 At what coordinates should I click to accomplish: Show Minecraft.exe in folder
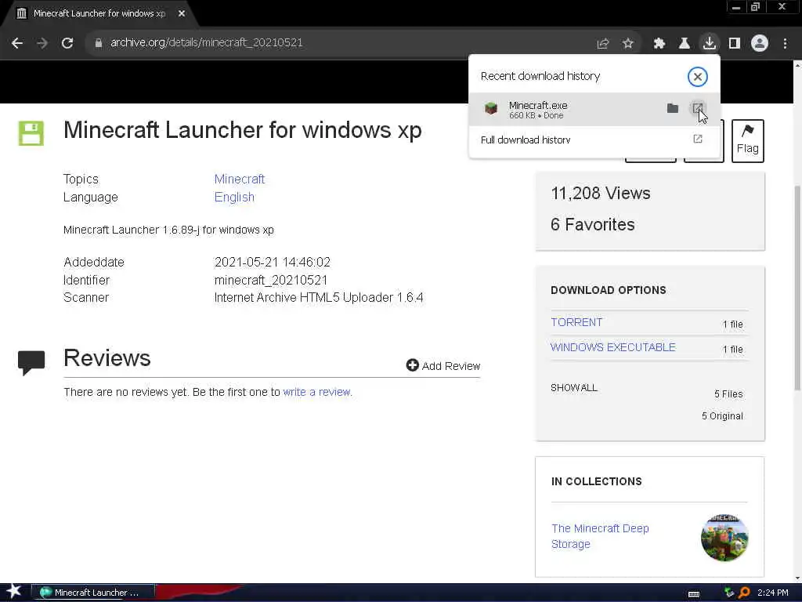673,108
